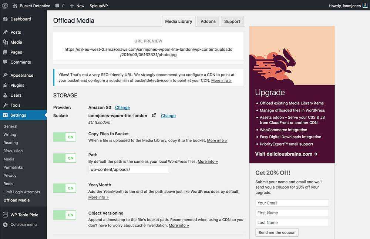Collapse menu using the arrow icon
This screenshot has height=239, width=370.
(5, 225)
